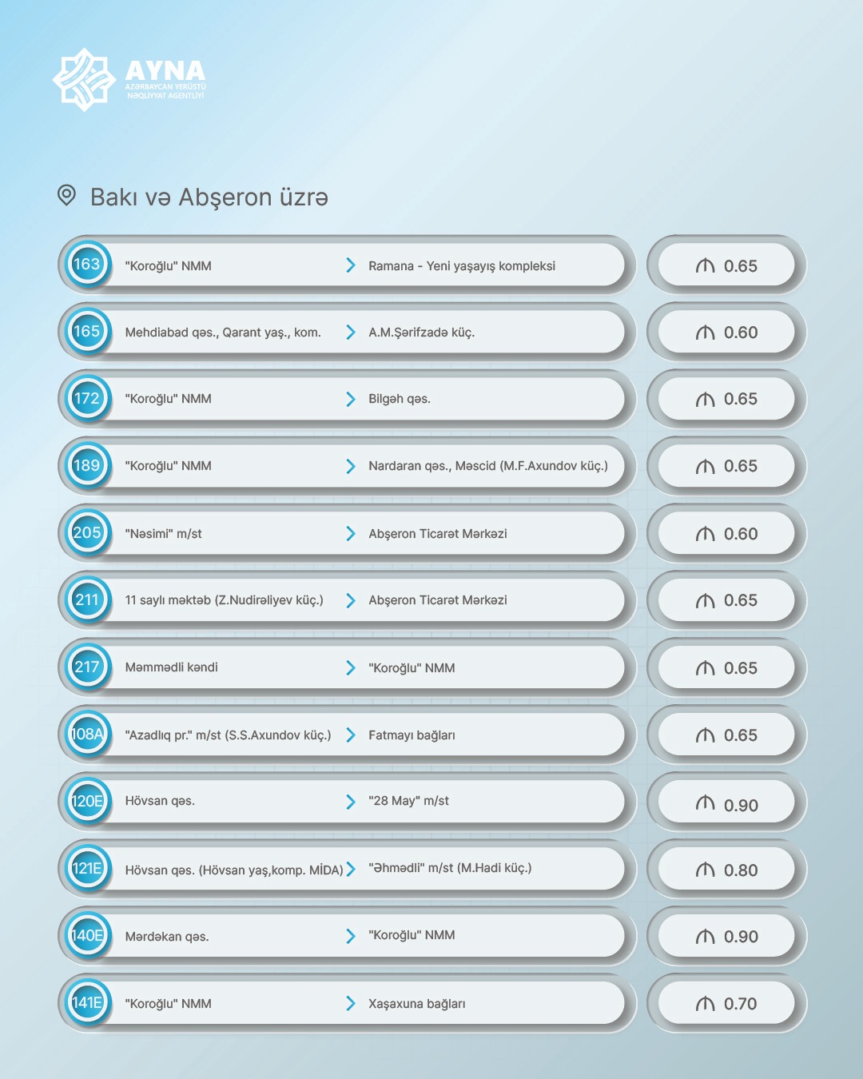
Task: Click the route 108A circular badge
Action: 87,735
